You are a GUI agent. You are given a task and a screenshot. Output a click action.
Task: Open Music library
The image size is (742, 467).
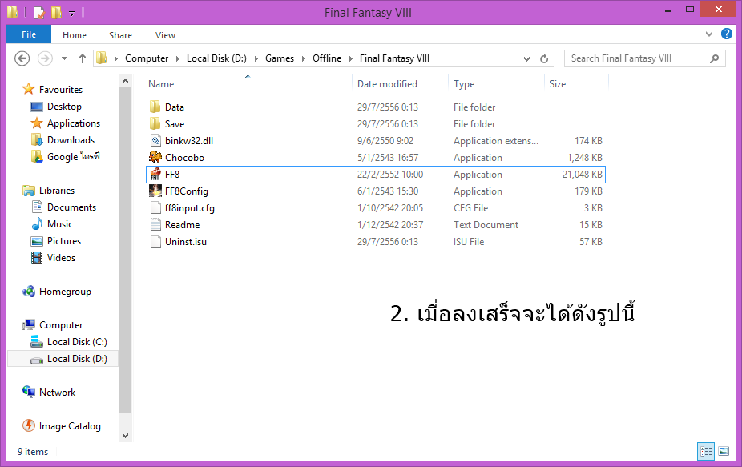[x=52, y=224]
